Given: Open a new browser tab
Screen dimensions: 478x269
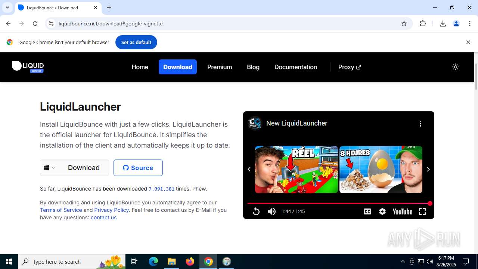Looking at the screenshot, I should click(109, 7).
